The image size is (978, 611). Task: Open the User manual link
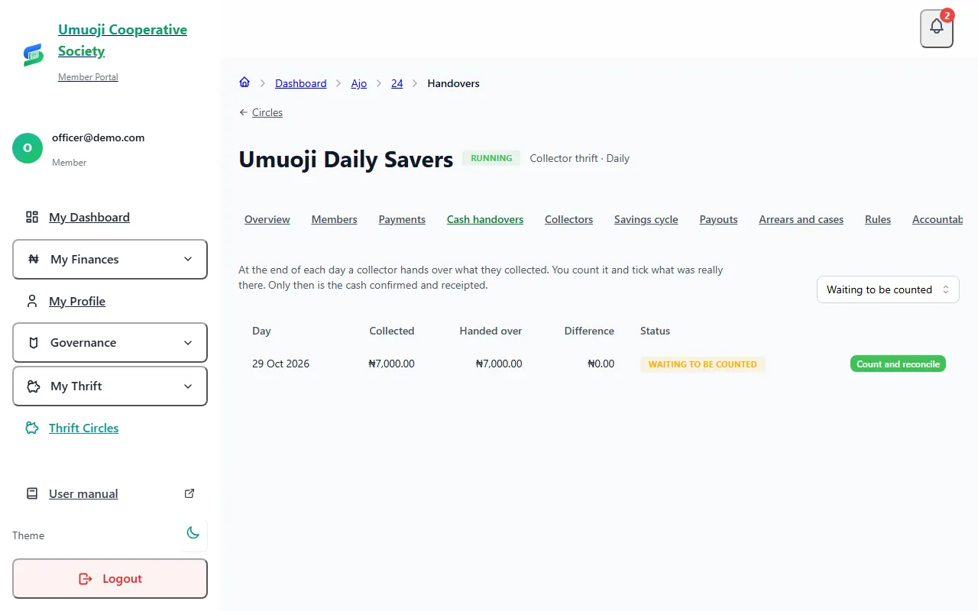83,493
